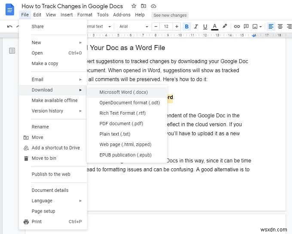Check cloud save status icon
Screen dimensions: 292x234
153,6
